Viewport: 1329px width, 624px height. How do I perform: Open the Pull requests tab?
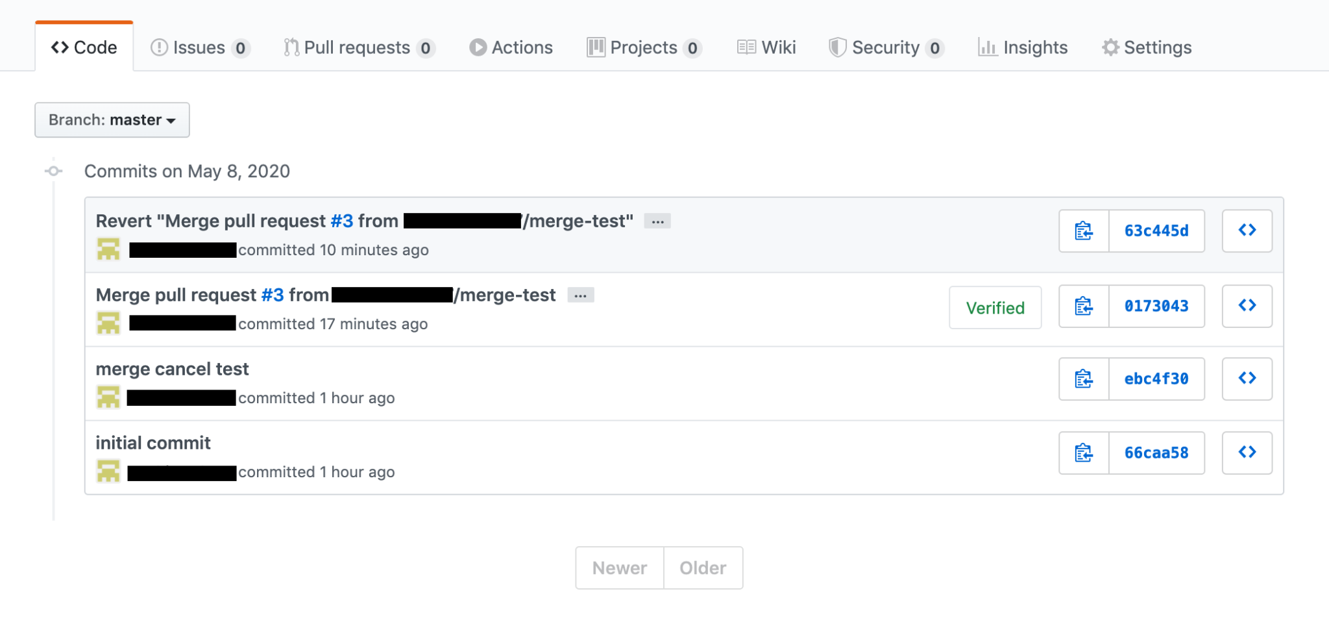pos(358,47)
